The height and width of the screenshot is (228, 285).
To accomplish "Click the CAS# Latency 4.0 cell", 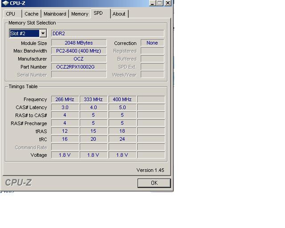I will (x=94, y=107).
